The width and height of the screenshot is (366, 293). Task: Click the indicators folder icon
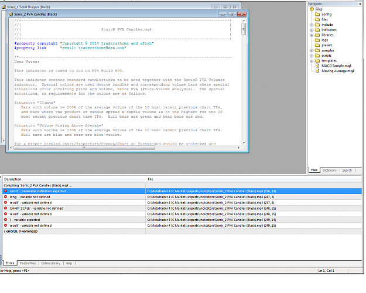[x=317, y=30]
